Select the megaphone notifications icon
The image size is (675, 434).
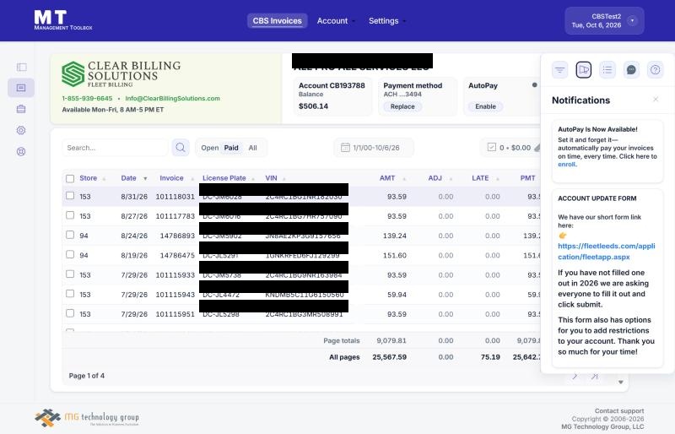(x=584, y=70)
